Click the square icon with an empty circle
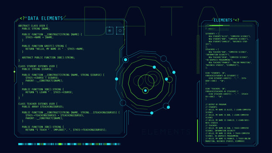 click(x=120, y=31)
